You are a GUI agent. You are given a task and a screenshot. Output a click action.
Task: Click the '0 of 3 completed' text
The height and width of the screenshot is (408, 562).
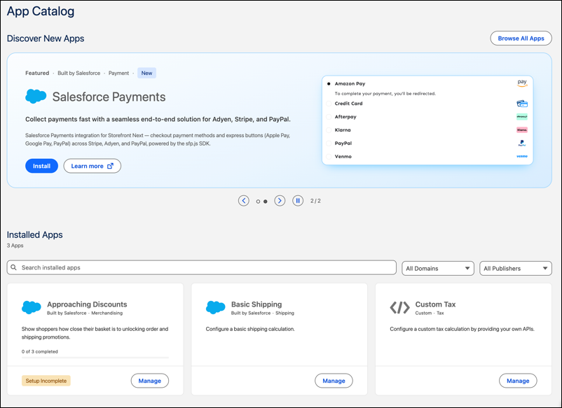[39, 351]
